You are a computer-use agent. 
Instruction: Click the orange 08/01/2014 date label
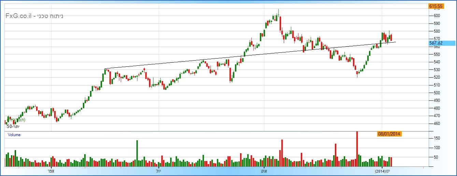tap(389, 134)
